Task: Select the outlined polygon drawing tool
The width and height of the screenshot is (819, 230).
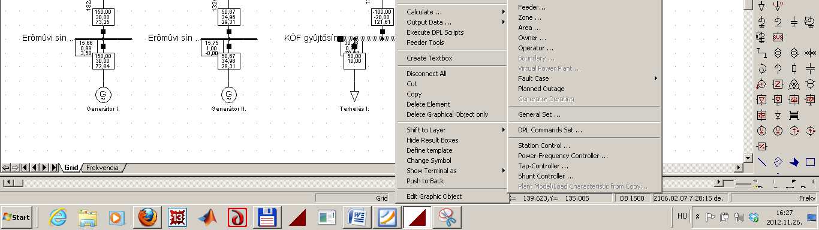Action: 778,161
